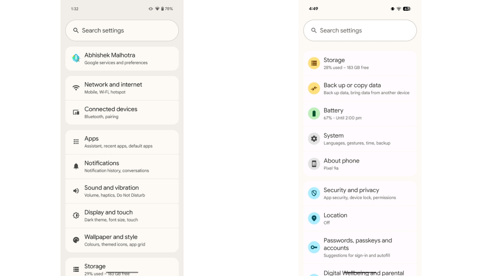Tap the Notifications bell icon
491x276 pixels.
point(76,166)
